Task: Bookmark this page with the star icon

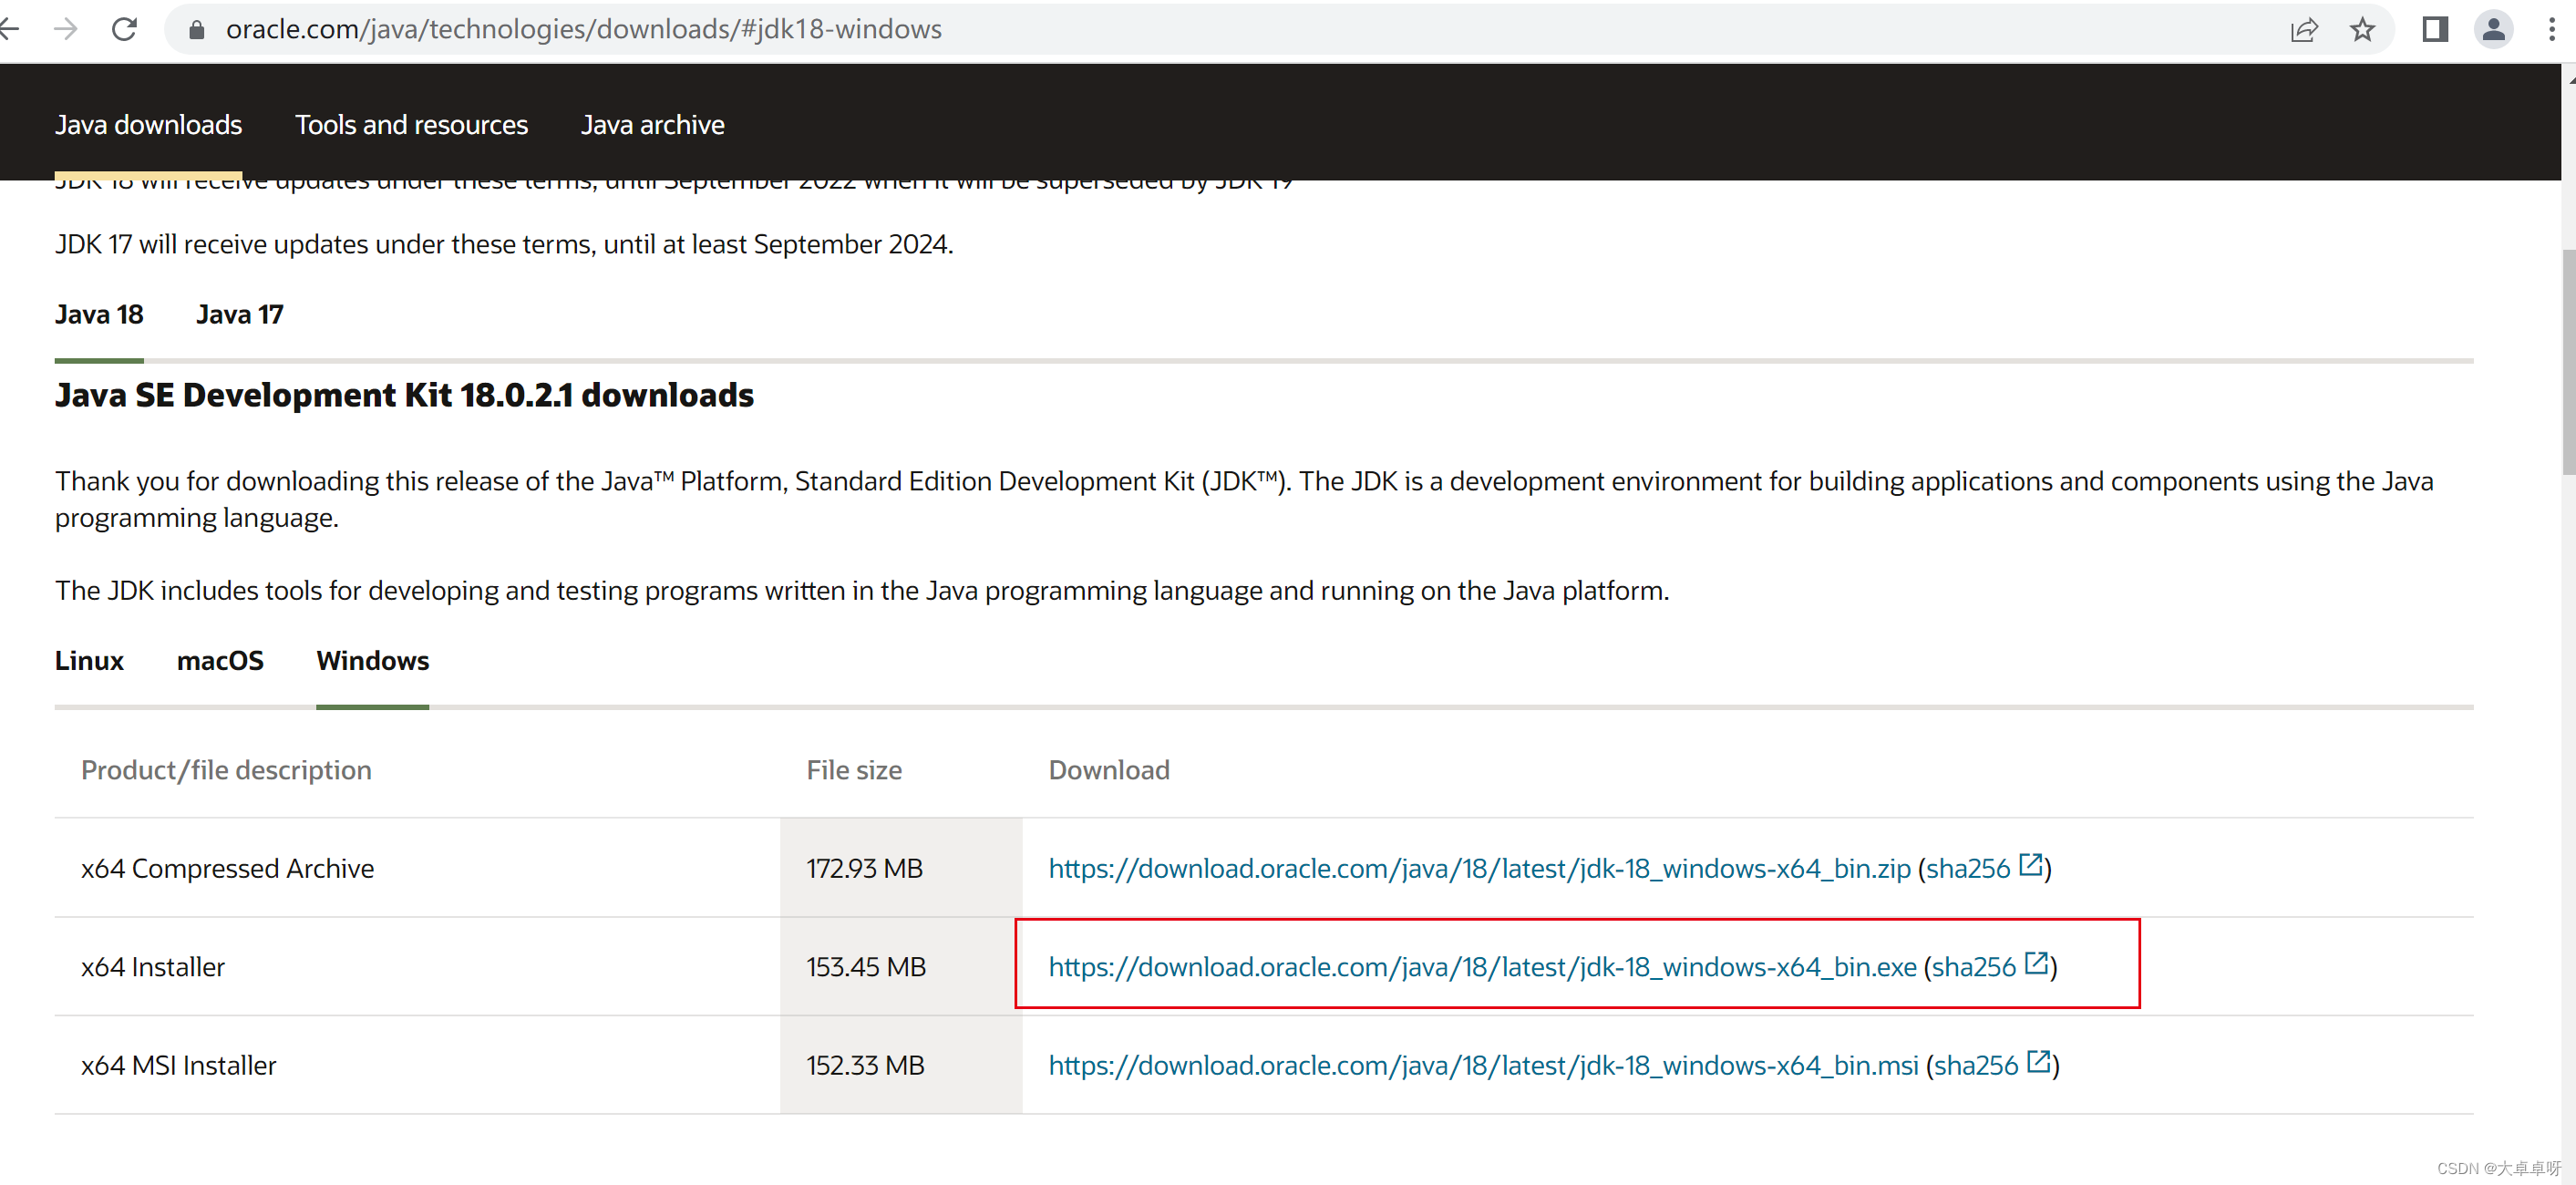Action: 2362,29
